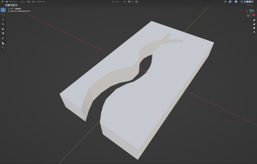The height and width of the screenshot is (164, 257).
Task: Click the negative X axis gizmo circle
Action: [x=247, y=12]
